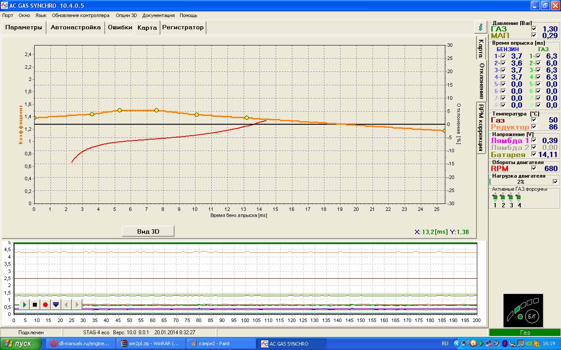Step recorder forward with the right arrow
The width and height of the screenshot is (561, 350).
77,304
